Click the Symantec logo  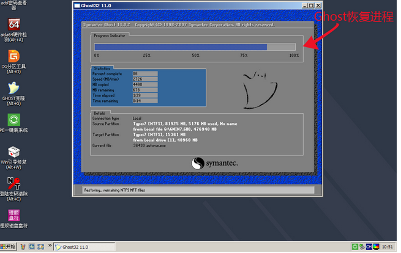point(214,163)
